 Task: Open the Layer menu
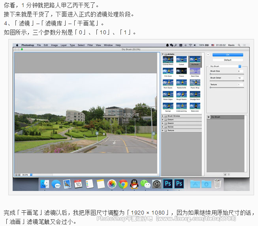64,45
